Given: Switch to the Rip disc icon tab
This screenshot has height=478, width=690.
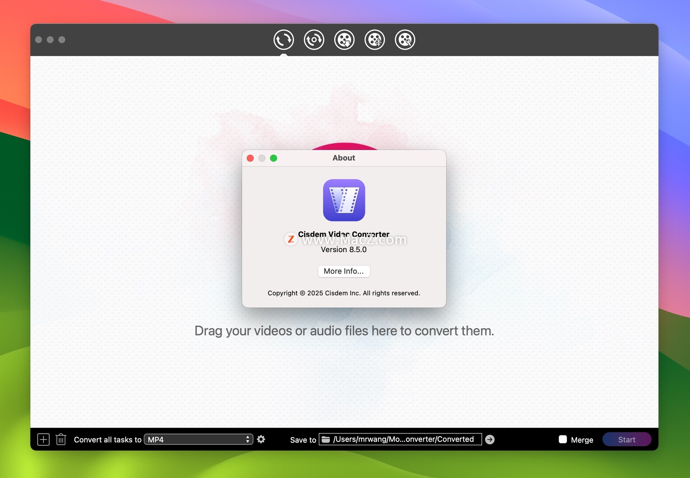Looking at the screenshot, I should 314,40.
